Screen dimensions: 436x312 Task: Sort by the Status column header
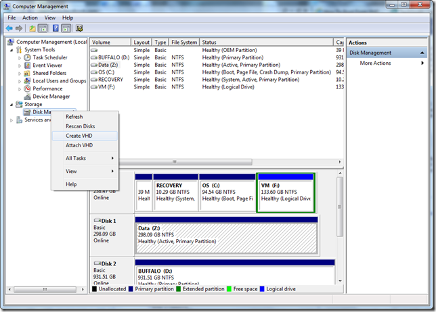pyautogui.click(x=266, y=43)
